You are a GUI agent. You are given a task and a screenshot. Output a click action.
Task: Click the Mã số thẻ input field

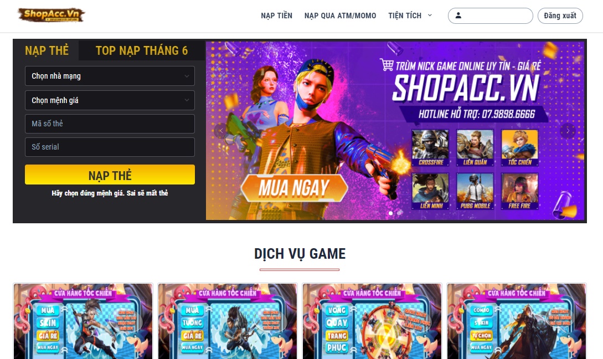coord(110,124)
